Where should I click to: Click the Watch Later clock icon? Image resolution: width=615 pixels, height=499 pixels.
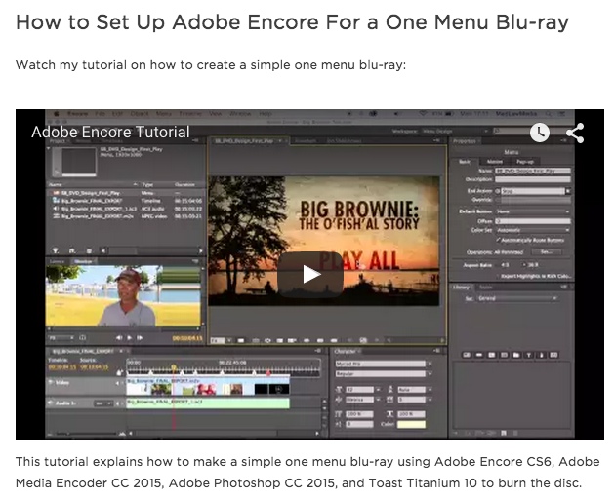pos(540,133)
